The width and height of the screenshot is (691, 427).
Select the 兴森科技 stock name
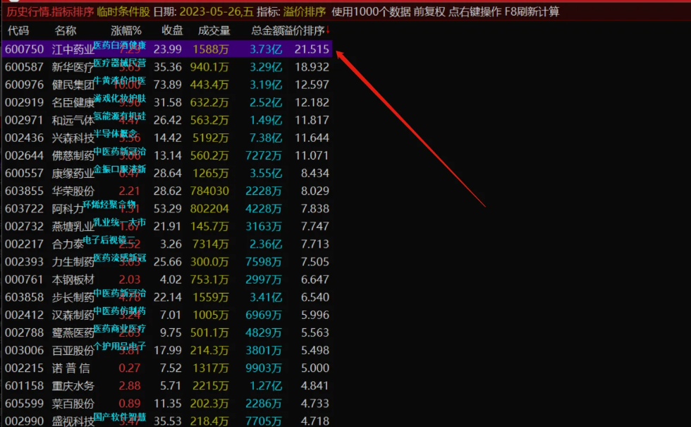[73, 138]
